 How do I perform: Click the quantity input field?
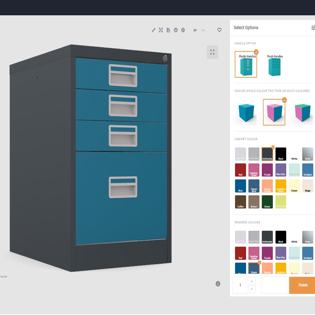tap(240, 285)
